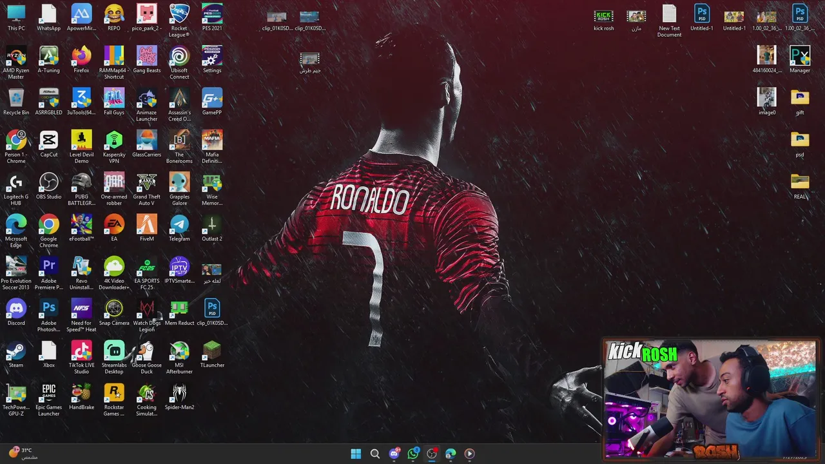Open Telegram desktop icon

tap(179, 228)
